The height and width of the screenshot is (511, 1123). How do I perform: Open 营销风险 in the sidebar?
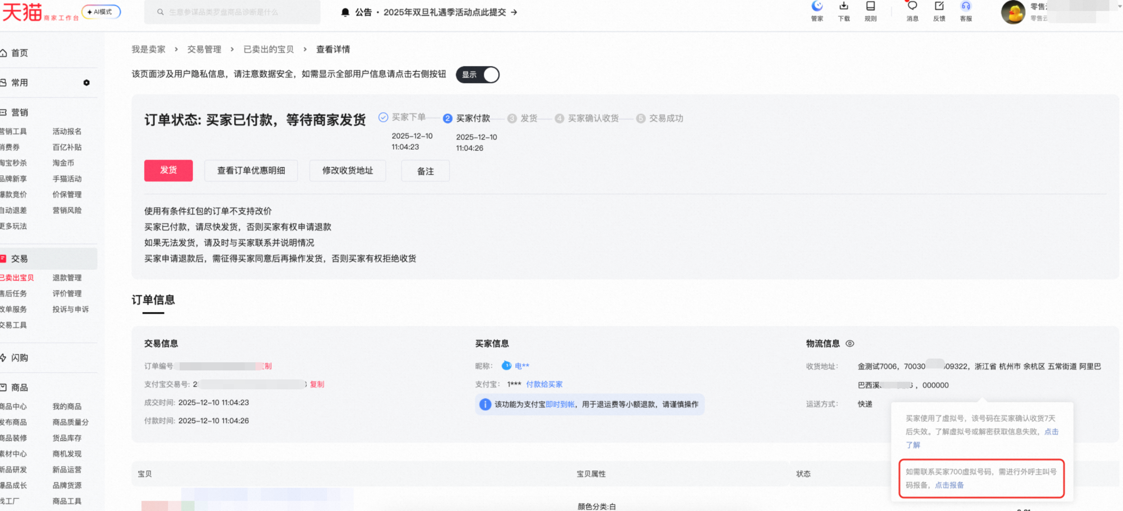[67, 210]
